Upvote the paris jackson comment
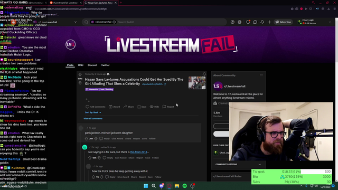 point(87,138)
